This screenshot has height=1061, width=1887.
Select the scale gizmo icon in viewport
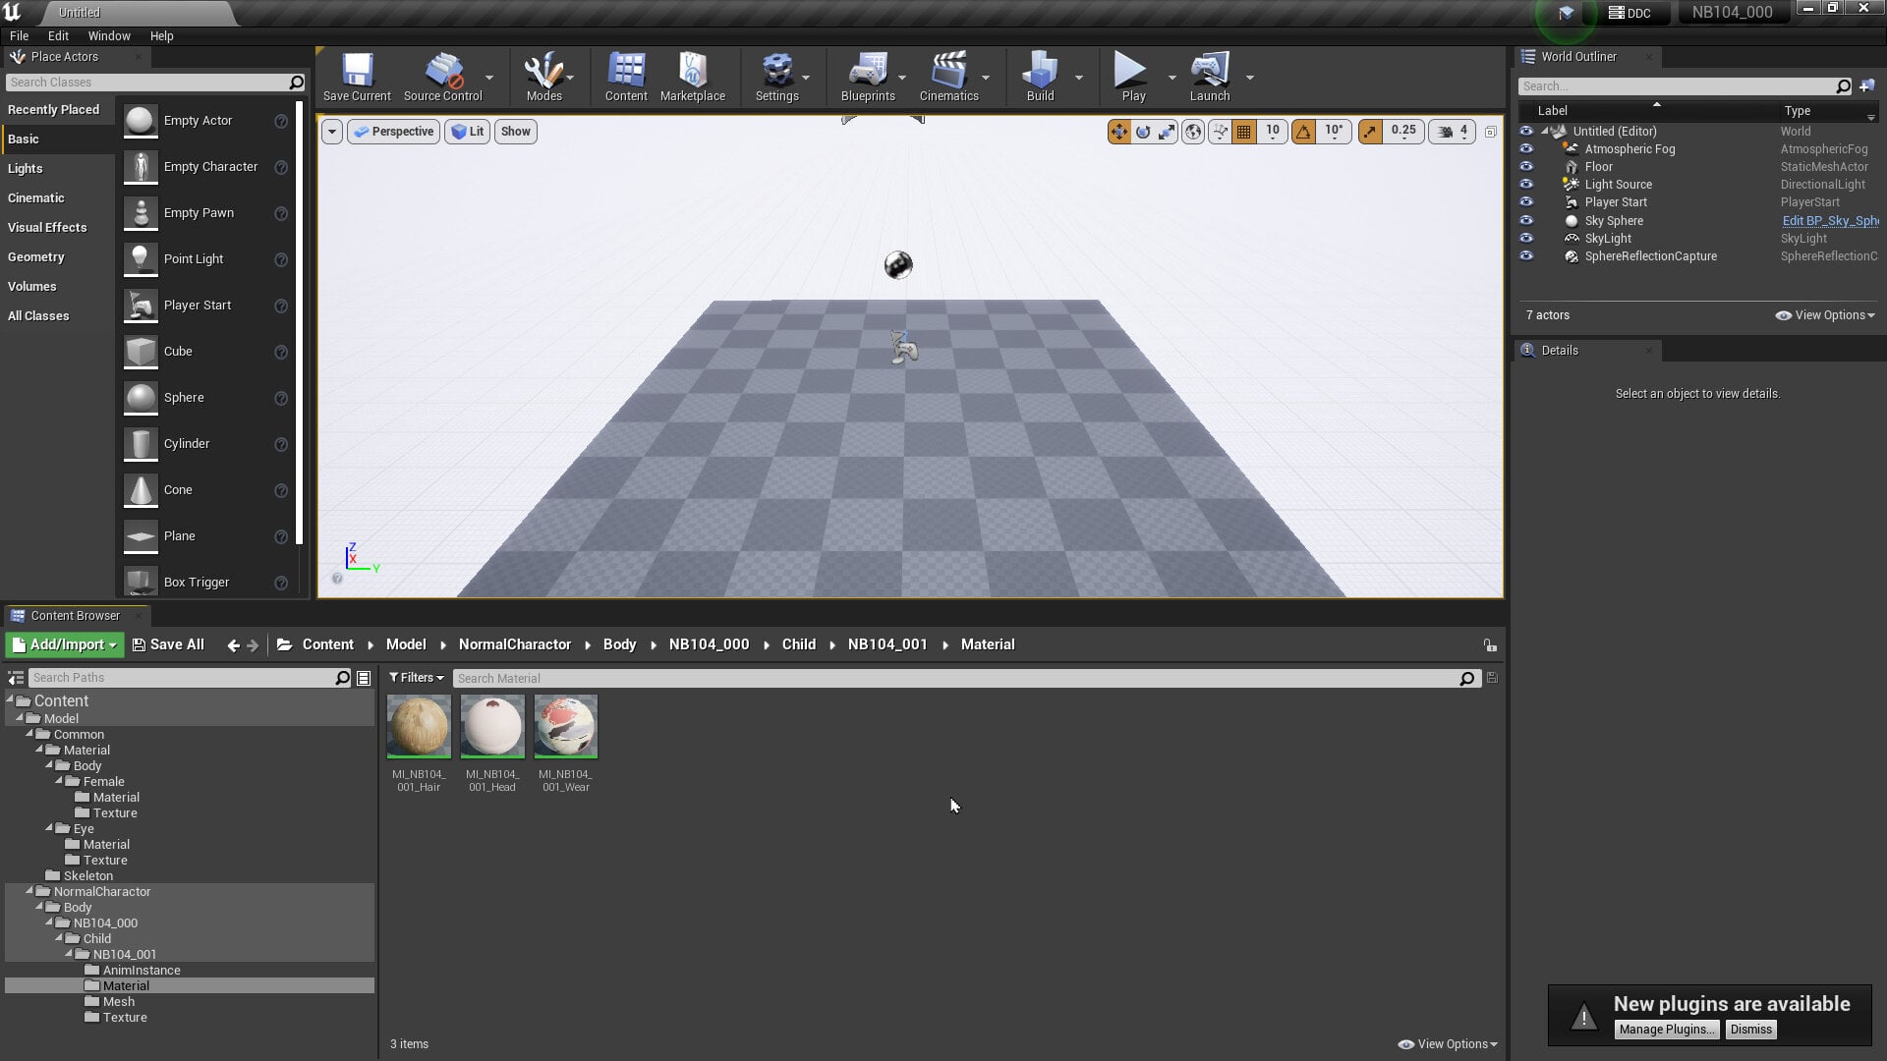1167,132
